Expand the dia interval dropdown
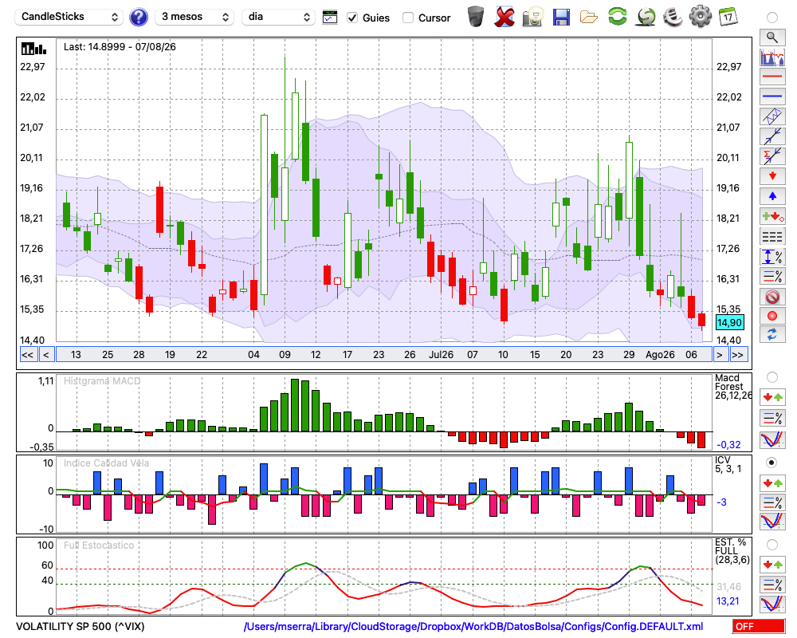Screen dimensions: 797x638 (x=278, y=17)
